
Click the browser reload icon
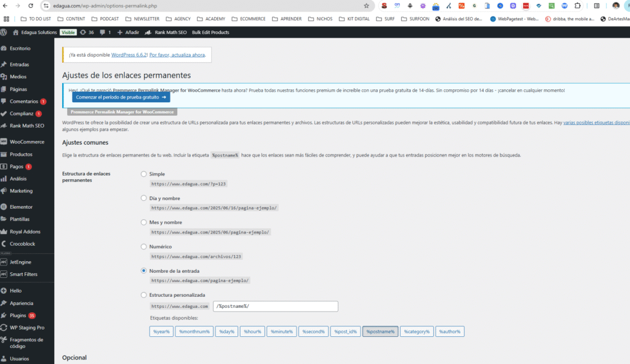[31, 6]
